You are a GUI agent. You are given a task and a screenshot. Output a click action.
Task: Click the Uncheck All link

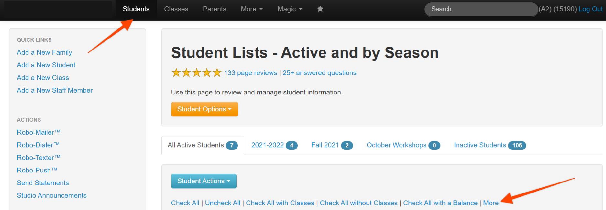223,203
